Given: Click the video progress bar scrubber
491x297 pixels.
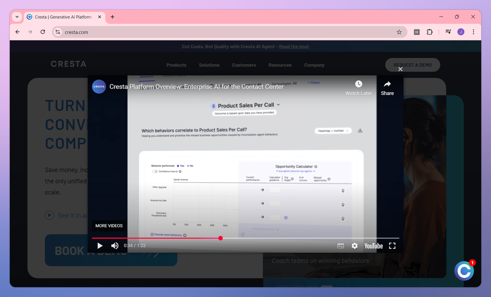Looking at the screenshot, I should (221, 238).
